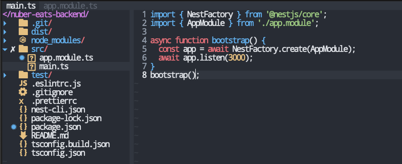
Task: Open the package.json file
Action: pyautogui.click(x=56, y=127)
